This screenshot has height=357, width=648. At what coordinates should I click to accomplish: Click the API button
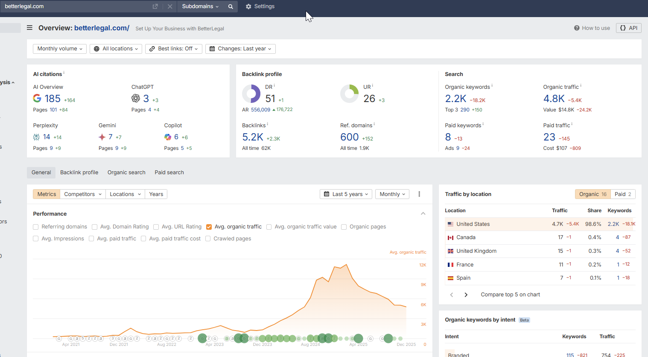coord(628,28)
